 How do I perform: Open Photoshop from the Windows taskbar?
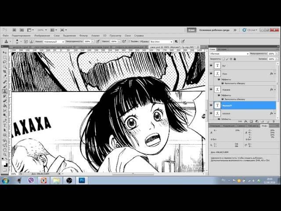(x=82, y=180)
